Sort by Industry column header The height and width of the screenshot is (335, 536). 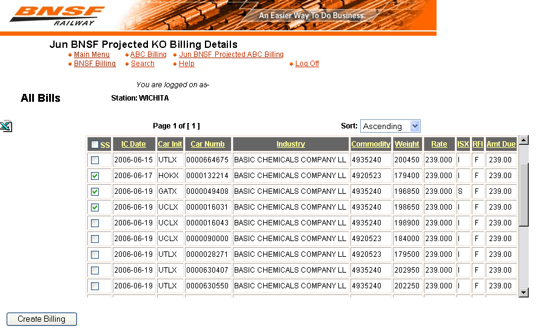tap(290, 144)
